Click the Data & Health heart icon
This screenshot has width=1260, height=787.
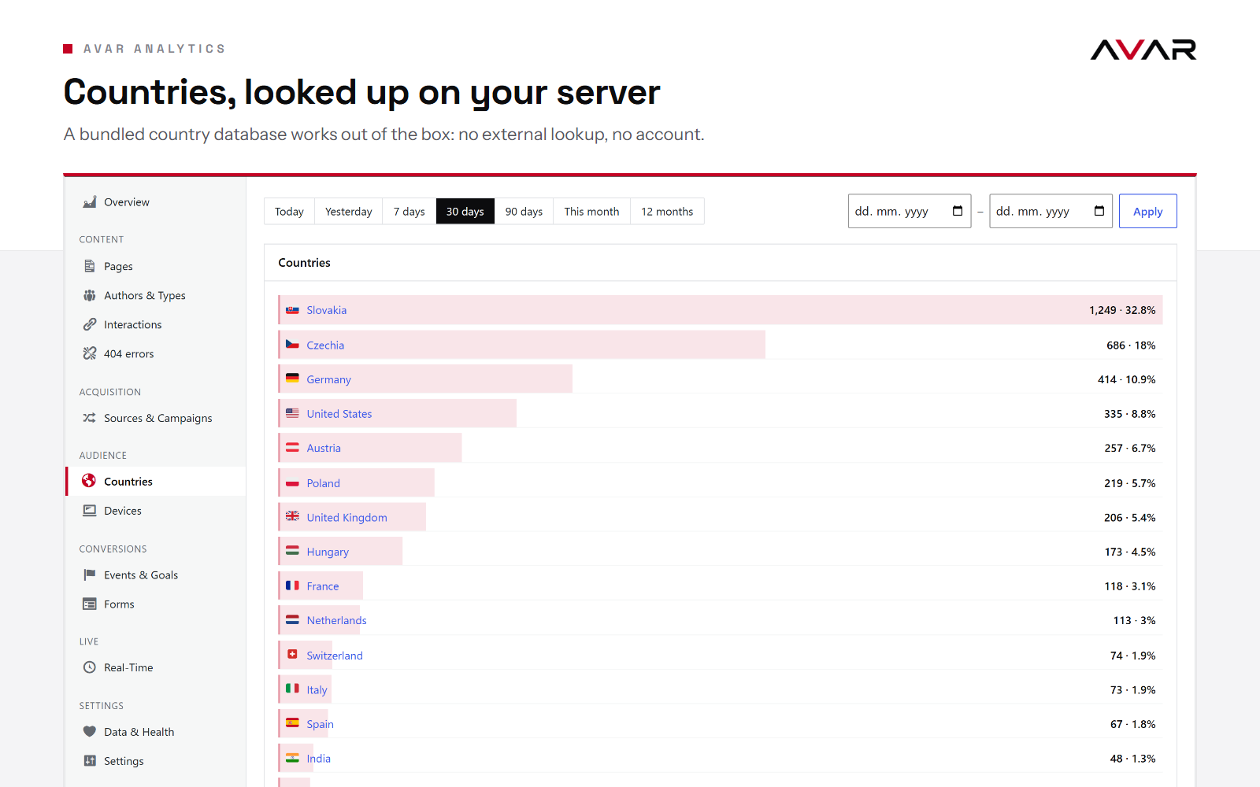90,731
